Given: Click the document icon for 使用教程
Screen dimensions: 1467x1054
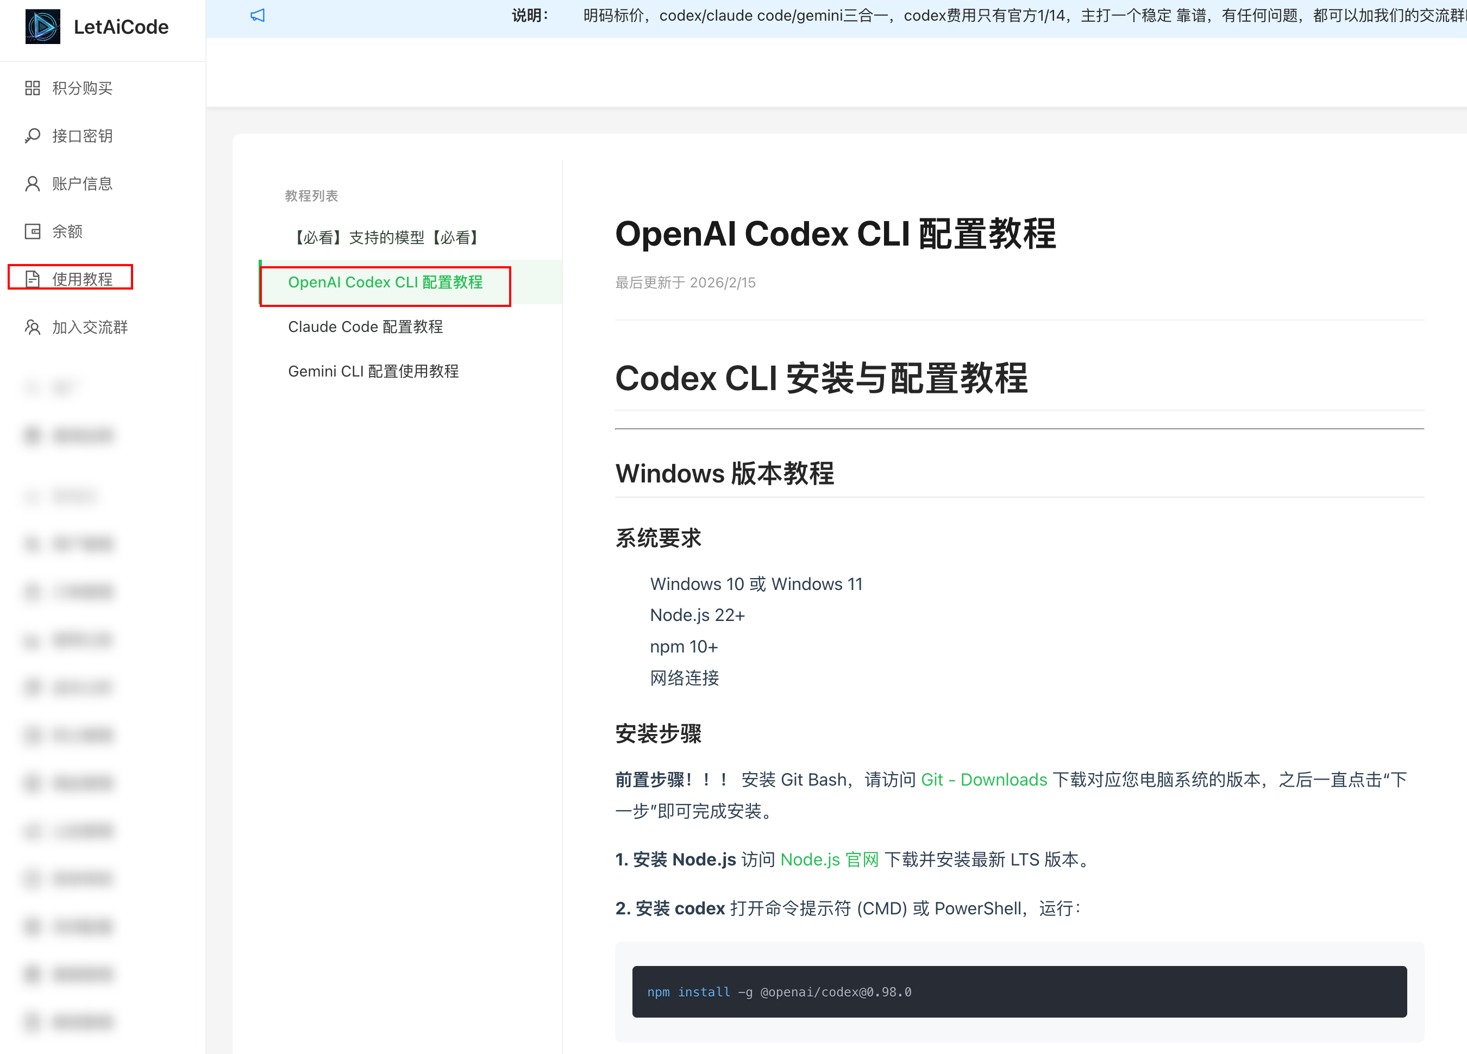Looking at the screenshot, I should [x=33, y=279].
